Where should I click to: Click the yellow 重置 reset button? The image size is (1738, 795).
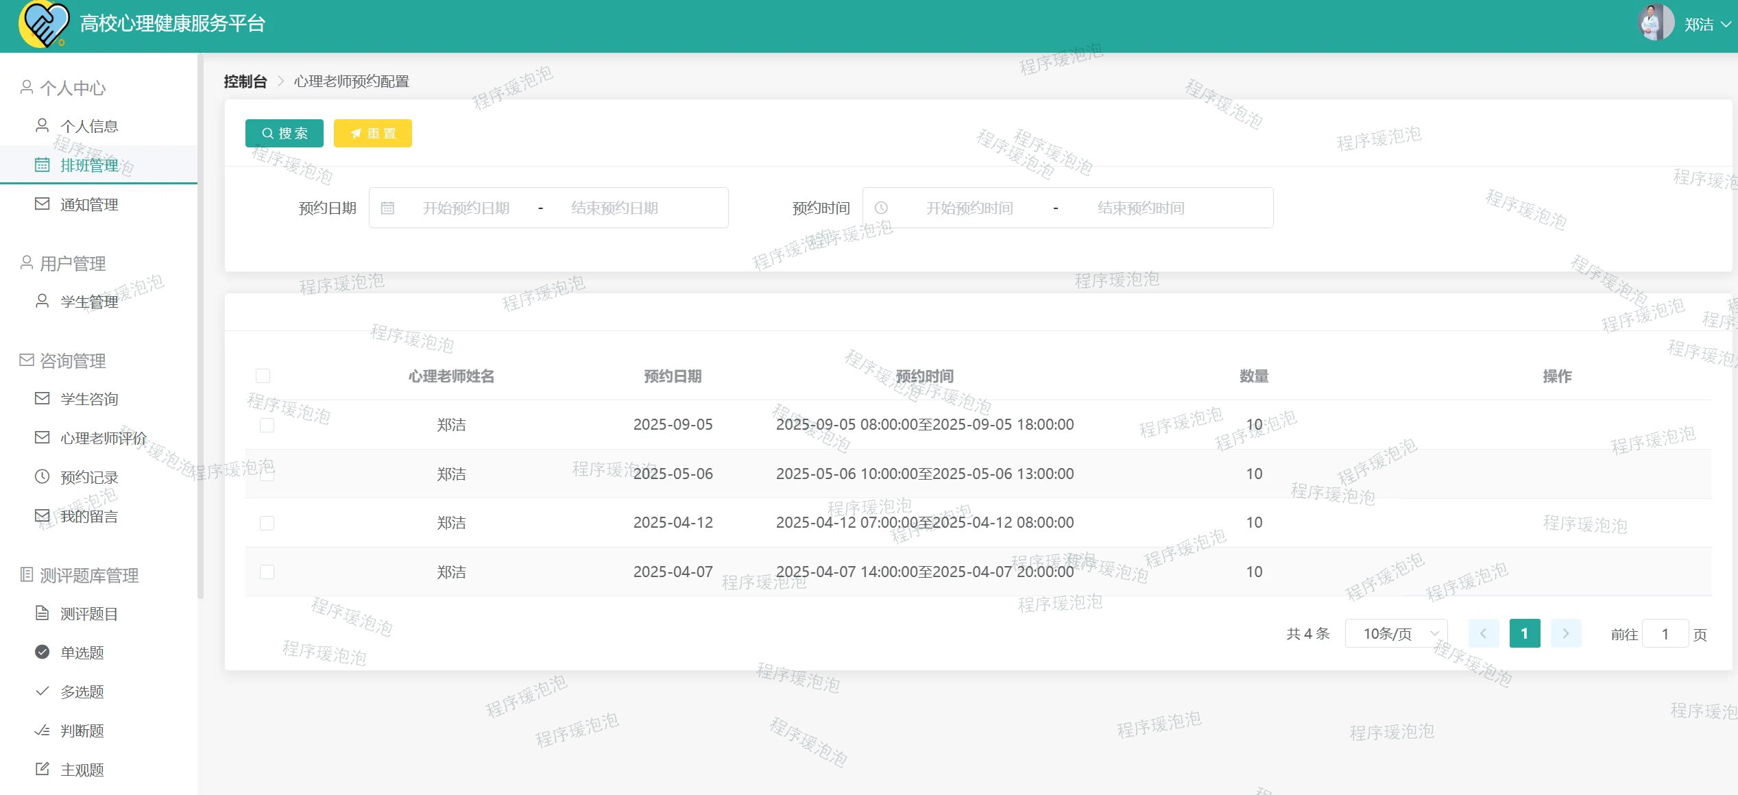pyautogui.click(x=372, y=133)
